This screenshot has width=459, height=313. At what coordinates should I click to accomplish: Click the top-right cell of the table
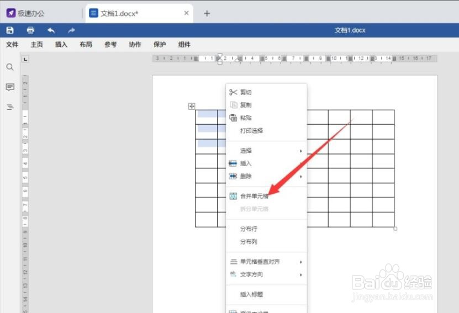(383, 117)
